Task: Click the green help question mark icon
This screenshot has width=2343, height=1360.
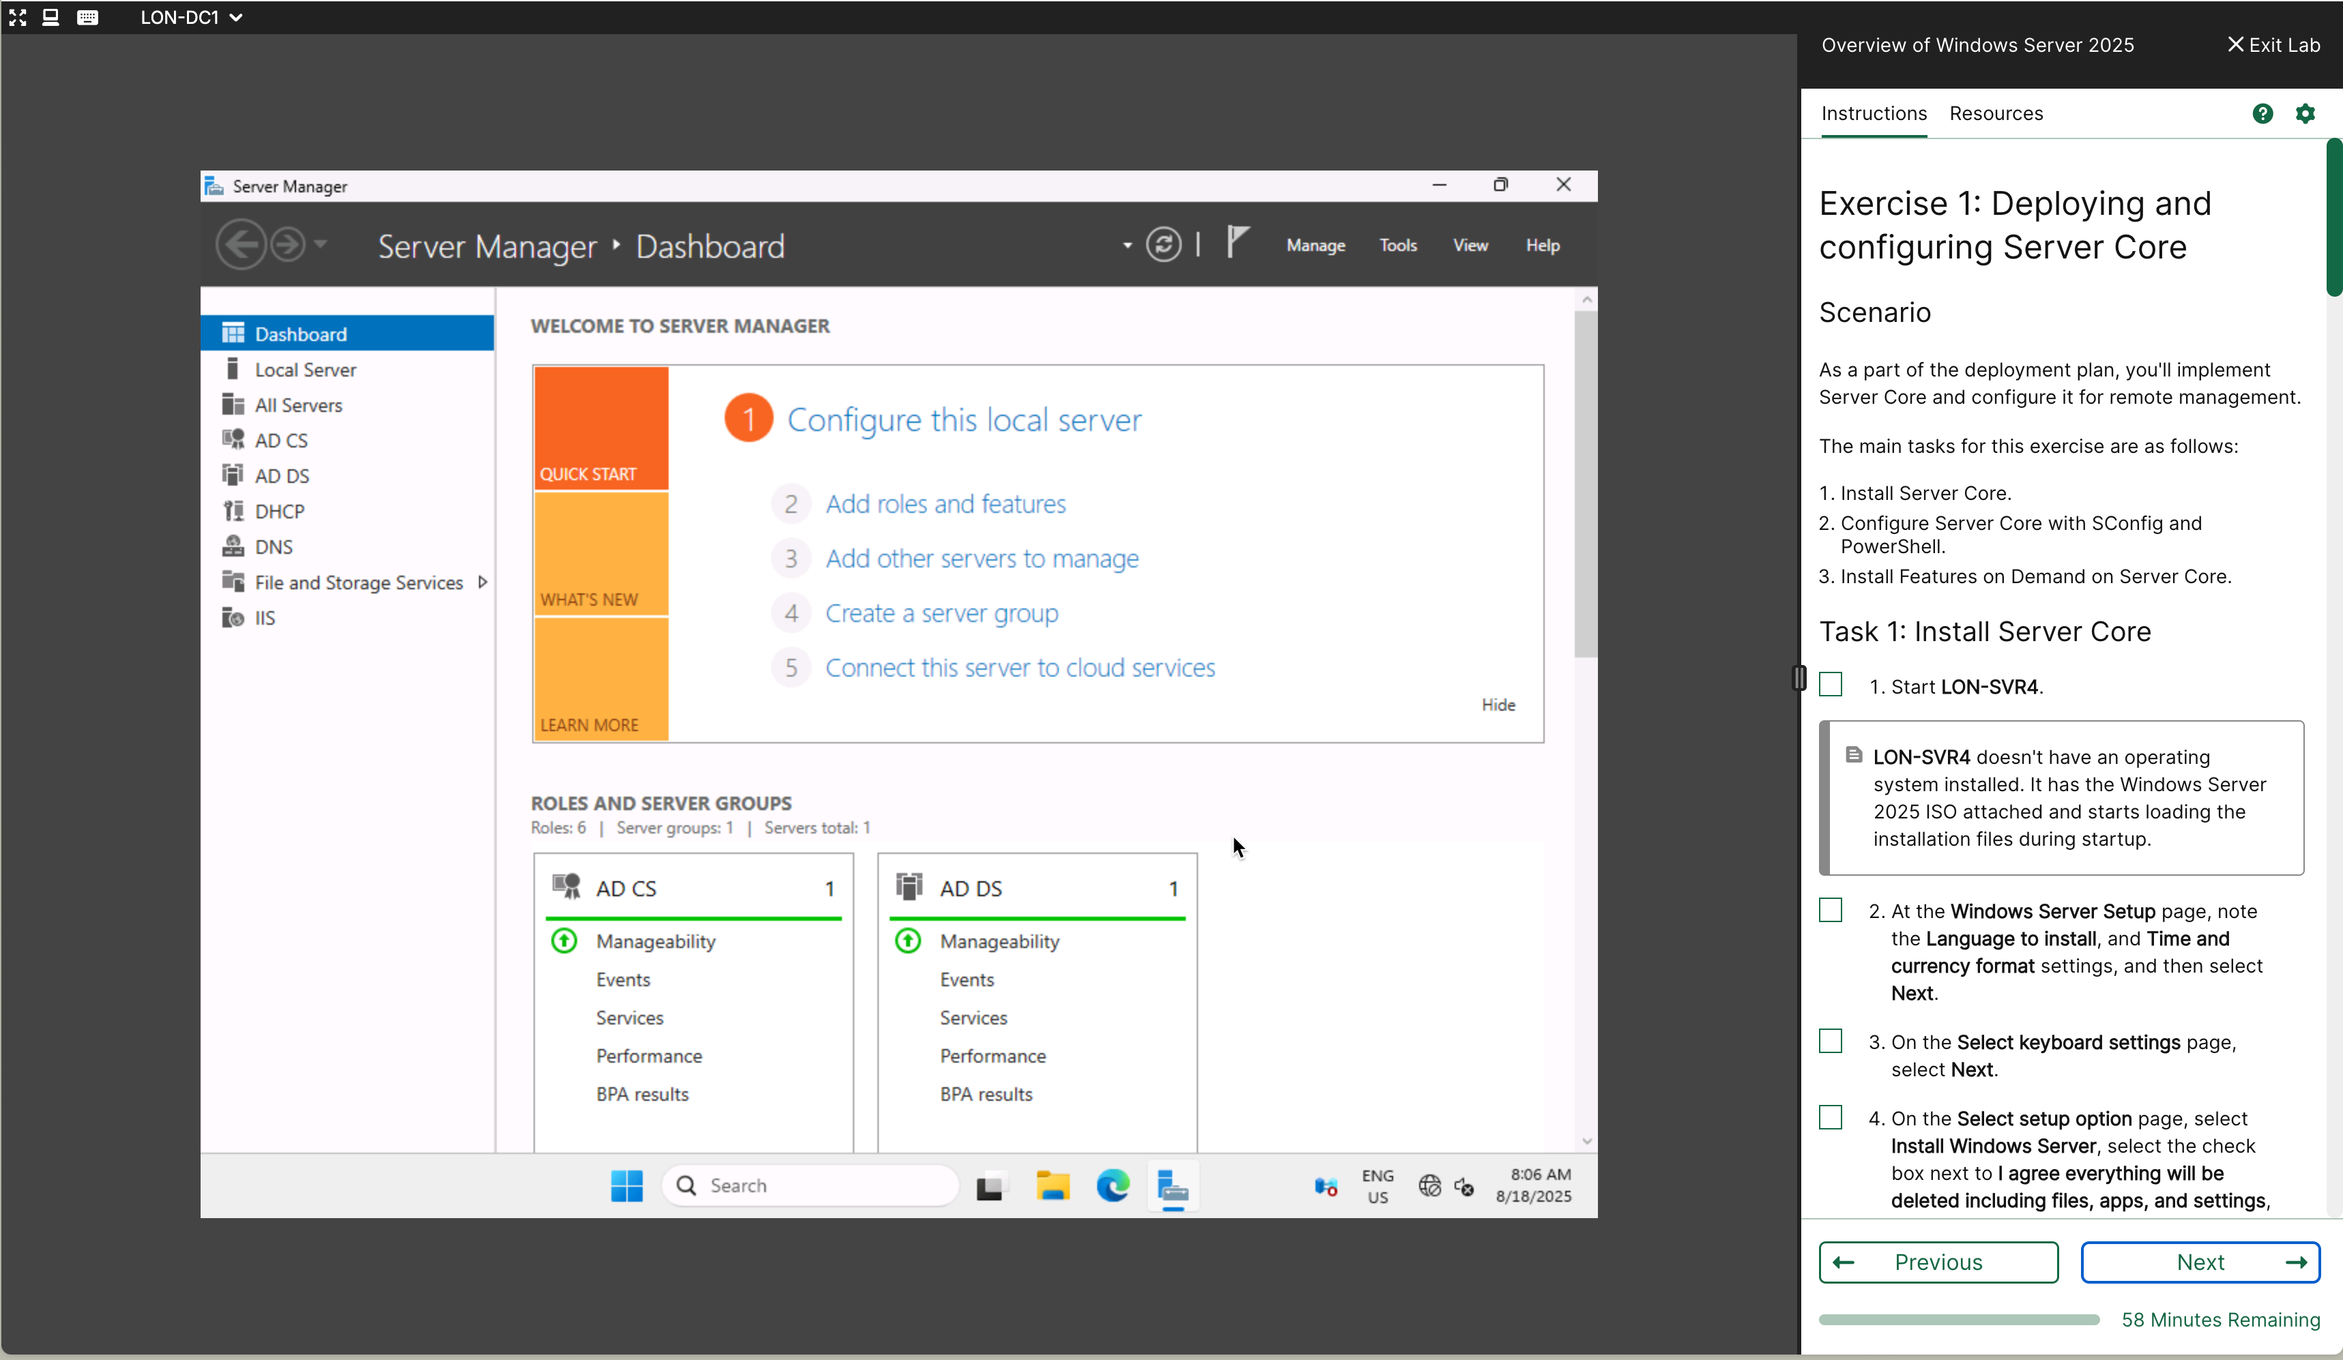Action: [x=2263, y=113]
